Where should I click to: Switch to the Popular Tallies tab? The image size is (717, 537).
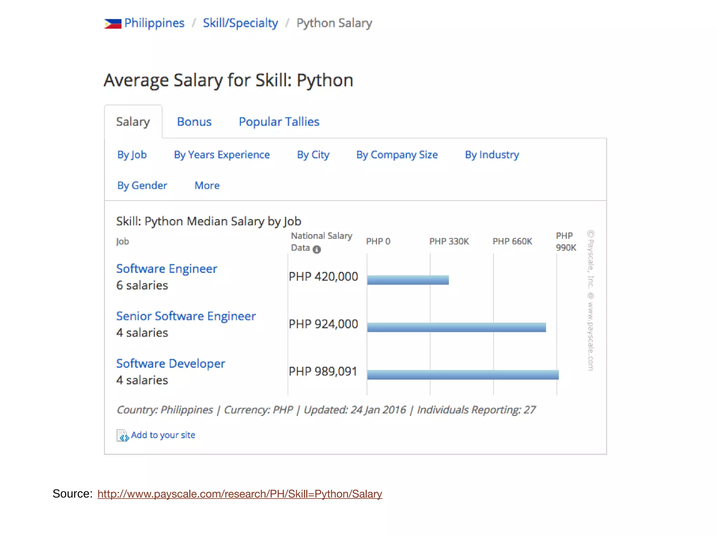click(x=279, y=121)
